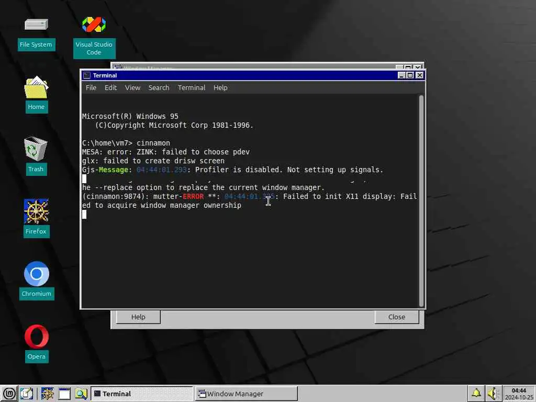Maximize the Terminal window
Viewport: 536px width, 402px height.
coord(410,75)
